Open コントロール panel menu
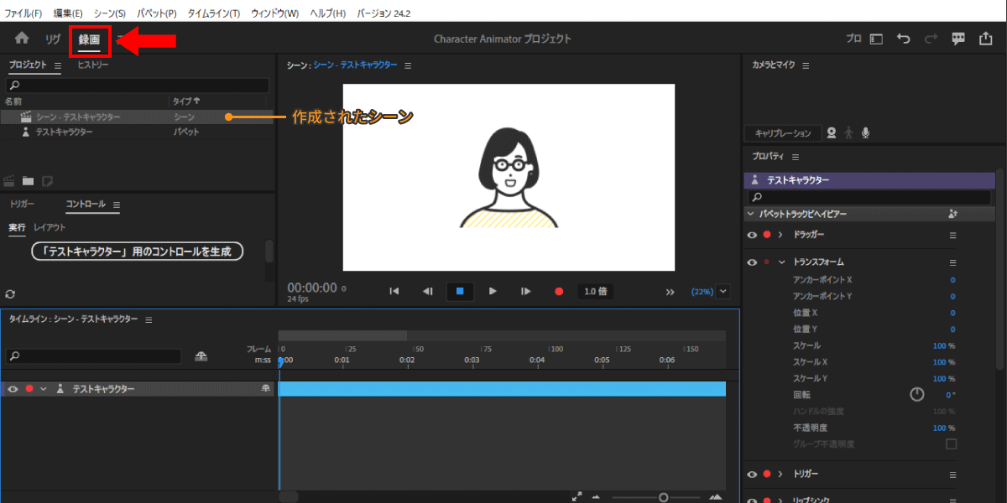Screen dimensions: 1007x503 coord(117,205)
